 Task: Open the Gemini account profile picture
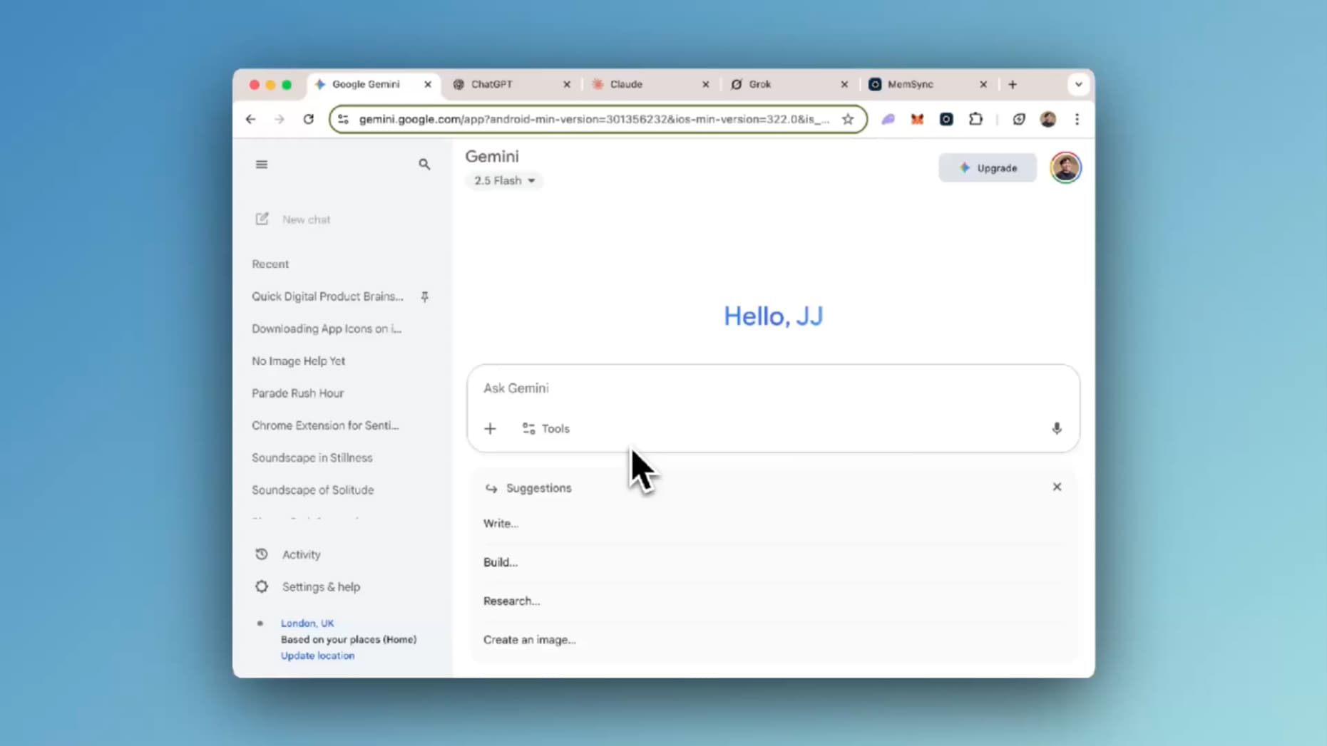[x=1065, y=168]
